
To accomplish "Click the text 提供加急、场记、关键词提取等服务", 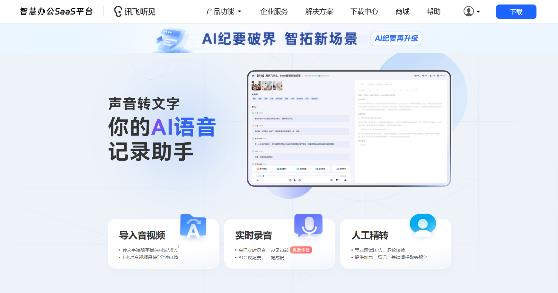I will [x=391, y=257].
